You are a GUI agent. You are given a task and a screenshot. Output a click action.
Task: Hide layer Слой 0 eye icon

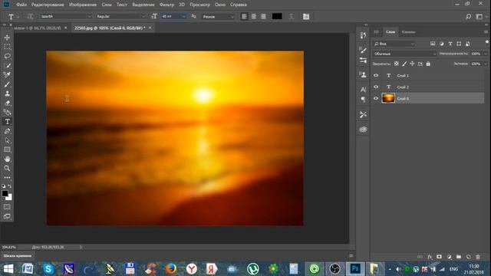pos(376,98)
